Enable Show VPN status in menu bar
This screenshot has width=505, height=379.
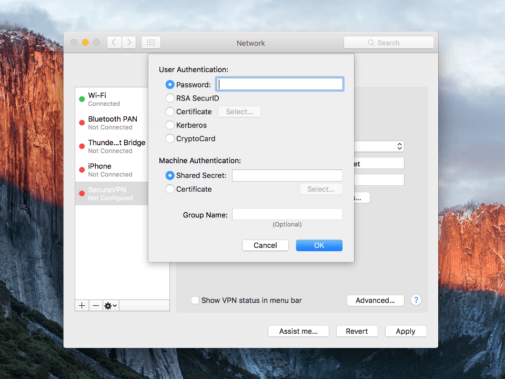pos(195,300)
